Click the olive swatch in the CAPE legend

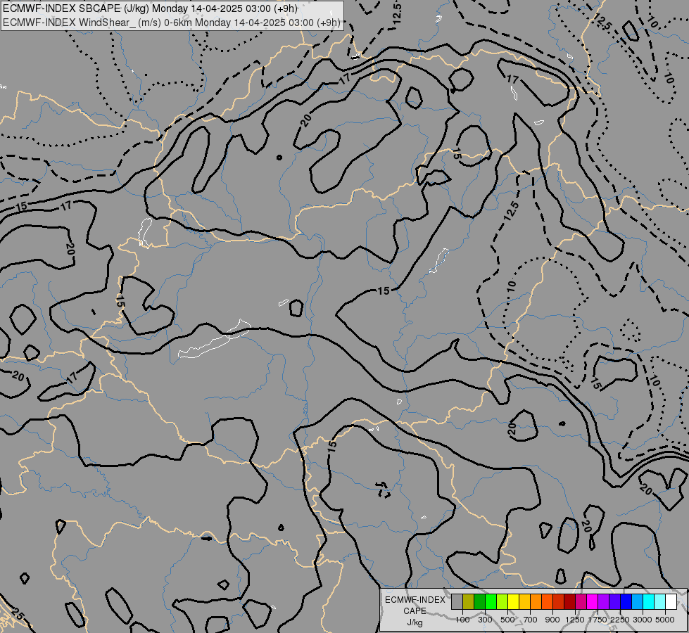469,602
